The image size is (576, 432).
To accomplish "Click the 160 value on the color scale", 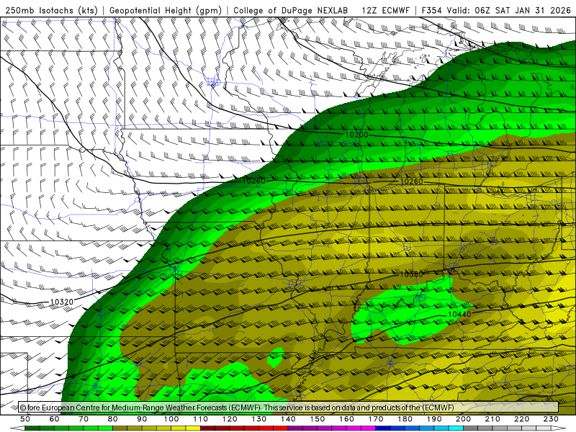I will [347, 419].
